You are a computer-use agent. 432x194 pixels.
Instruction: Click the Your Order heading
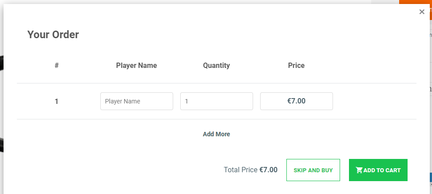click(x=53, y=35)
